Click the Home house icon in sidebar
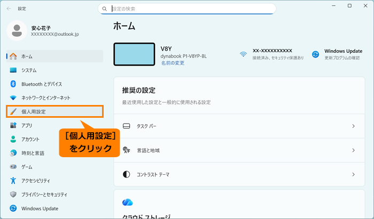Screen dimensions: 374x219 tap(13, 56)
